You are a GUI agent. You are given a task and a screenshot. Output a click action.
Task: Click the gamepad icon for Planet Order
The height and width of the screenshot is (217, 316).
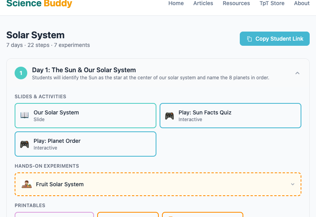click(x=24, y=144)
